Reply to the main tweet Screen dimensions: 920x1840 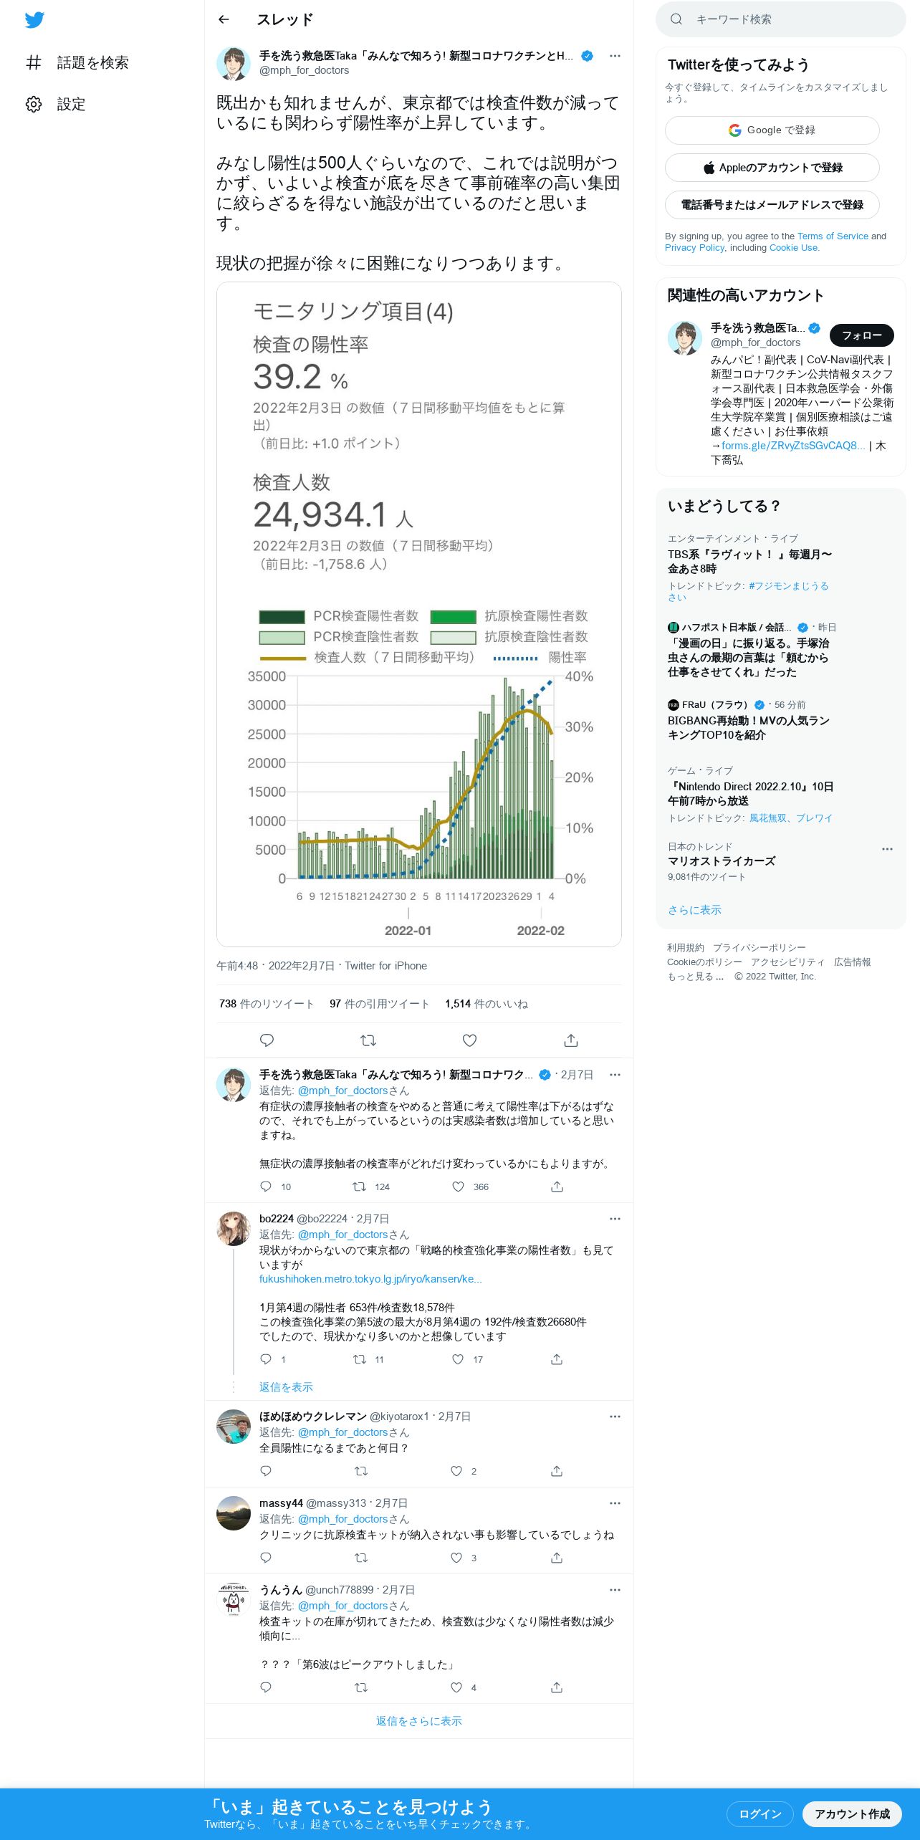click(x=267, y=1040)
